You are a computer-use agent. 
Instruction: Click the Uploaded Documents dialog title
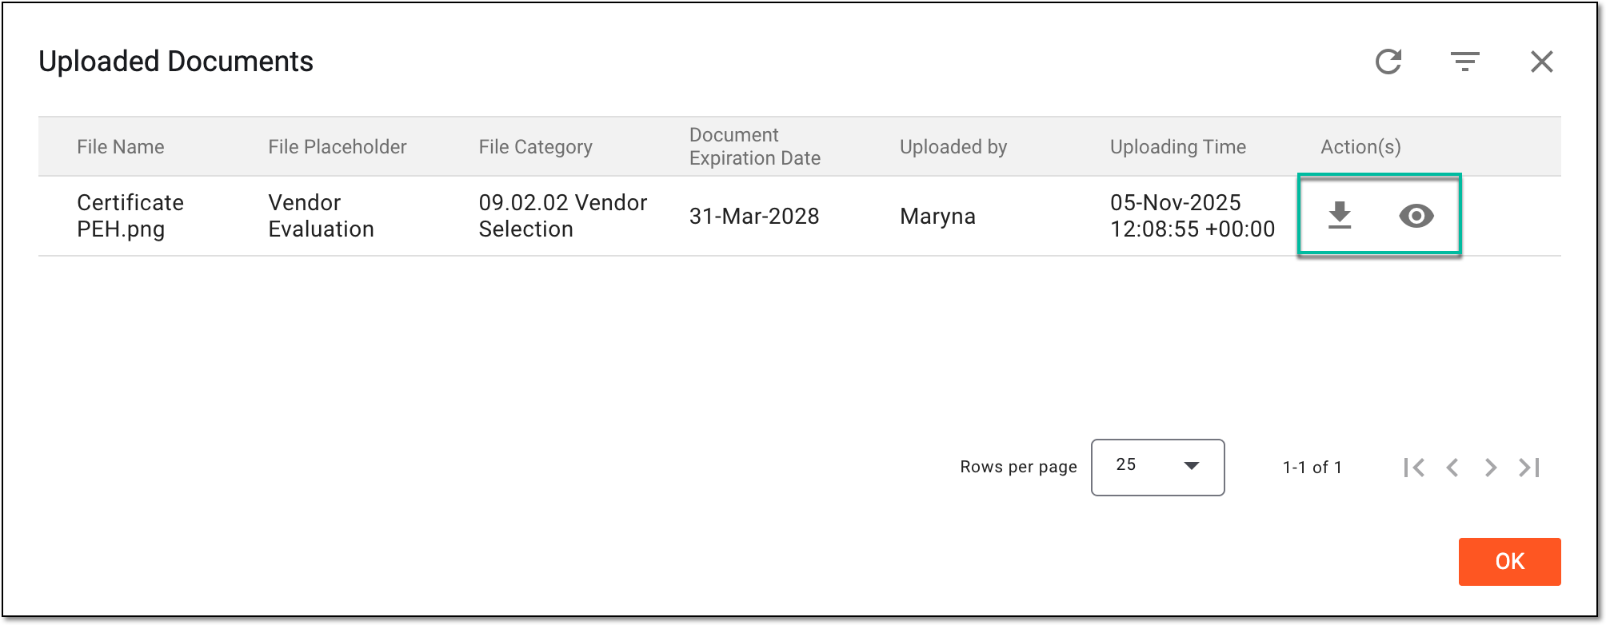[x=176, y=62]
